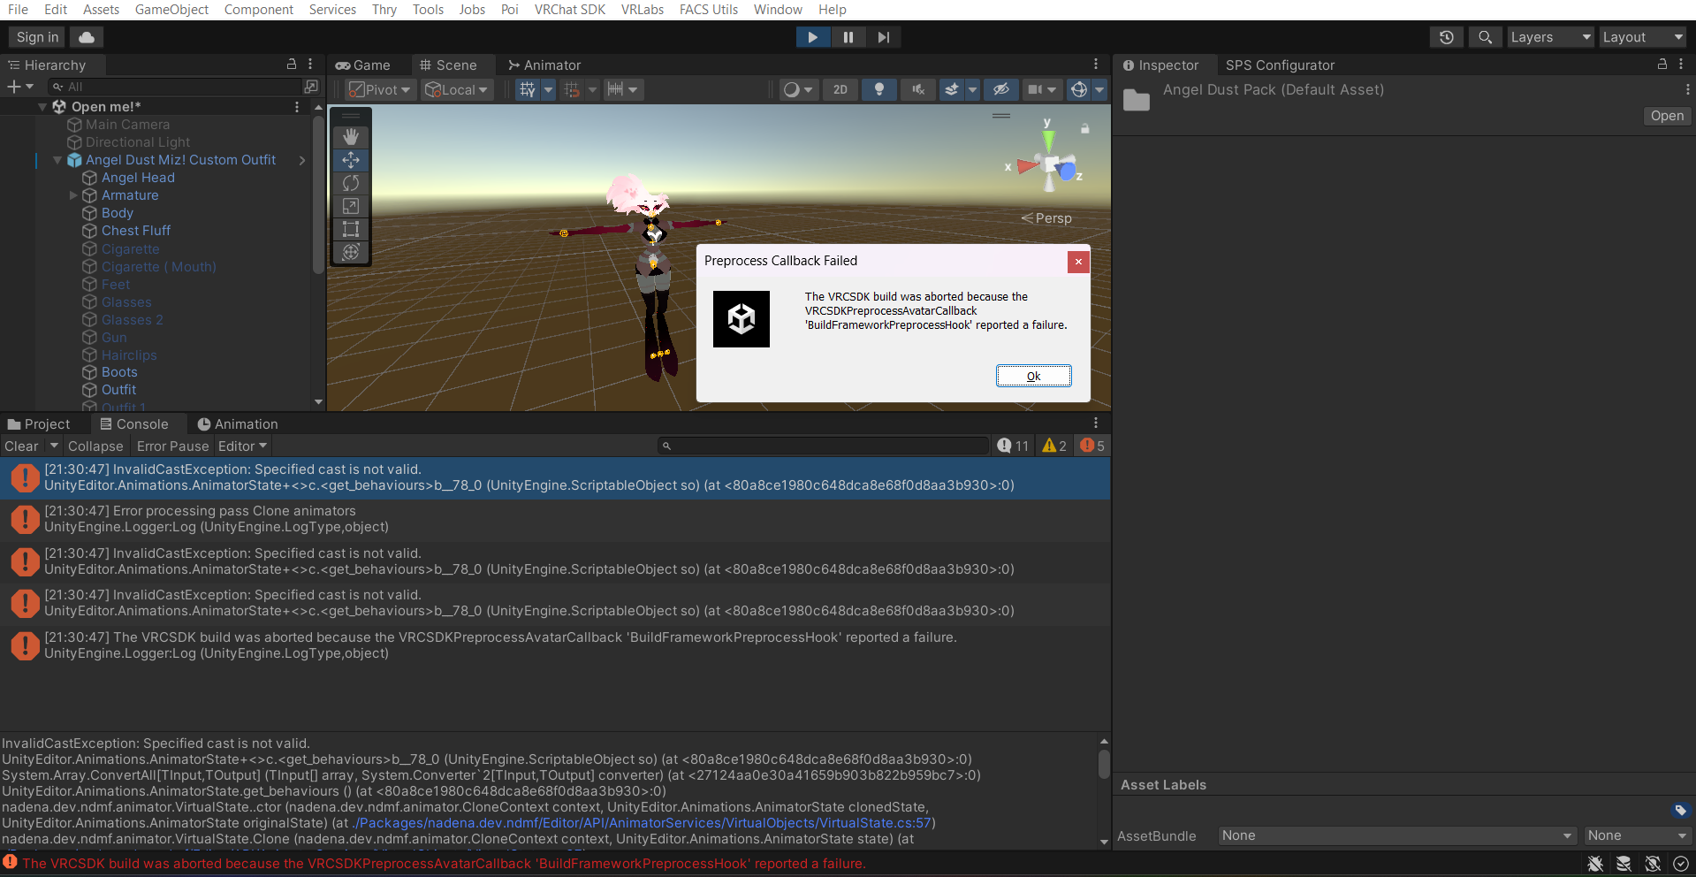
Task: Open the Clear options dropdown arrow
Action: [54, 446]
